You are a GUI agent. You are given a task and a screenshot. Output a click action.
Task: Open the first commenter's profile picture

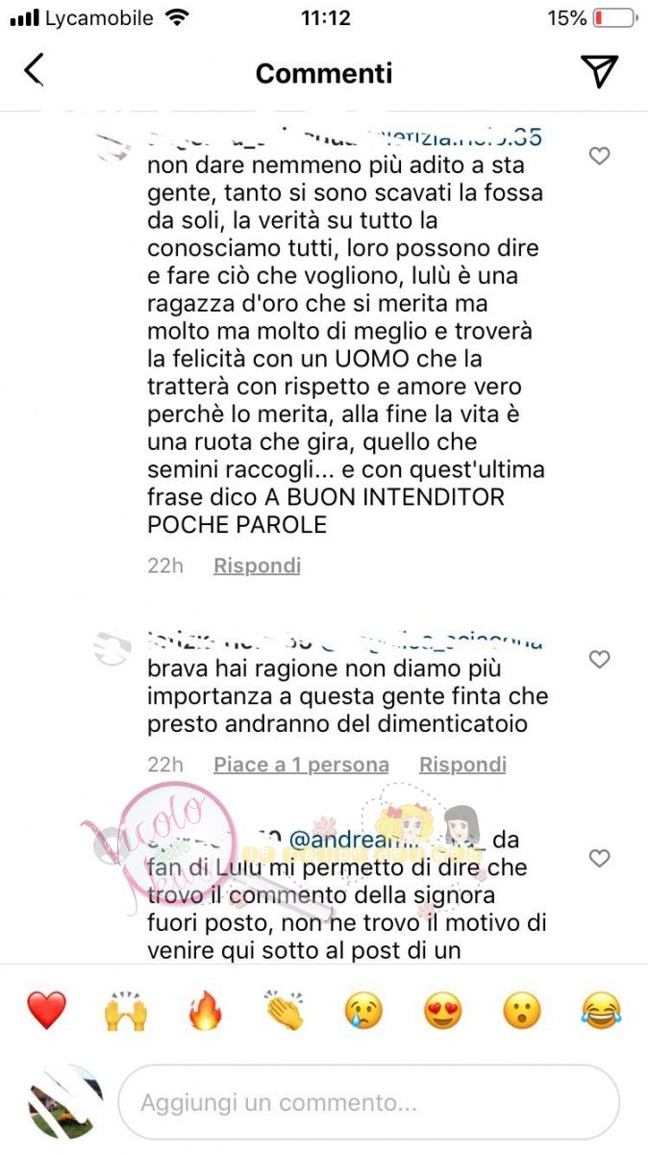115,147
